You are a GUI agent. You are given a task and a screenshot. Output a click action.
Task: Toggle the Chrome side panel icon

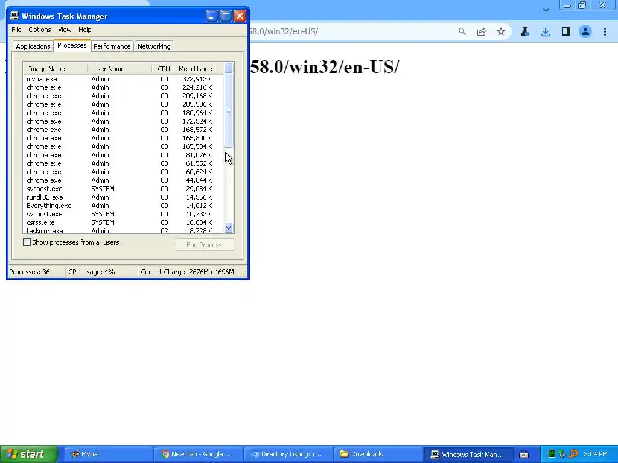pos(565,31)
